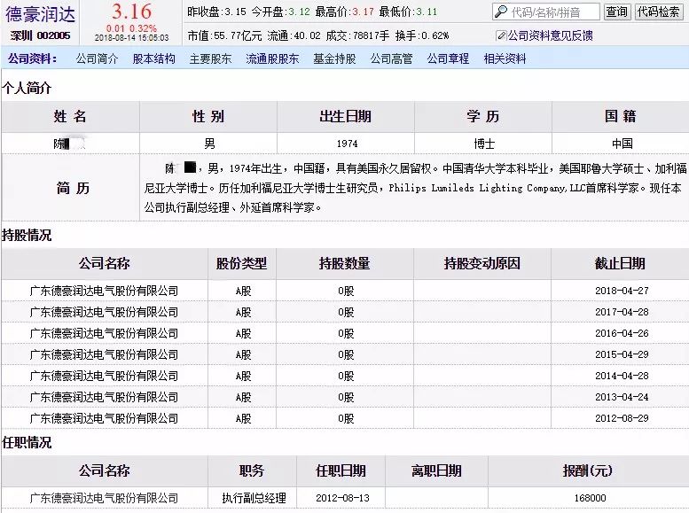Image resolution: width=689 pixels, height=513 pixels.
Task: Click date cell 2018-04-27
Action: coord(622,291)
